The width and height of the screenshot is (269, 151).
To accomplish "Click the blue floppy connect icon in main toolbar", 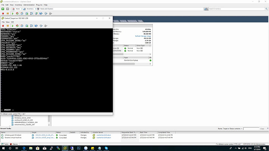I will tap(41, 13).
